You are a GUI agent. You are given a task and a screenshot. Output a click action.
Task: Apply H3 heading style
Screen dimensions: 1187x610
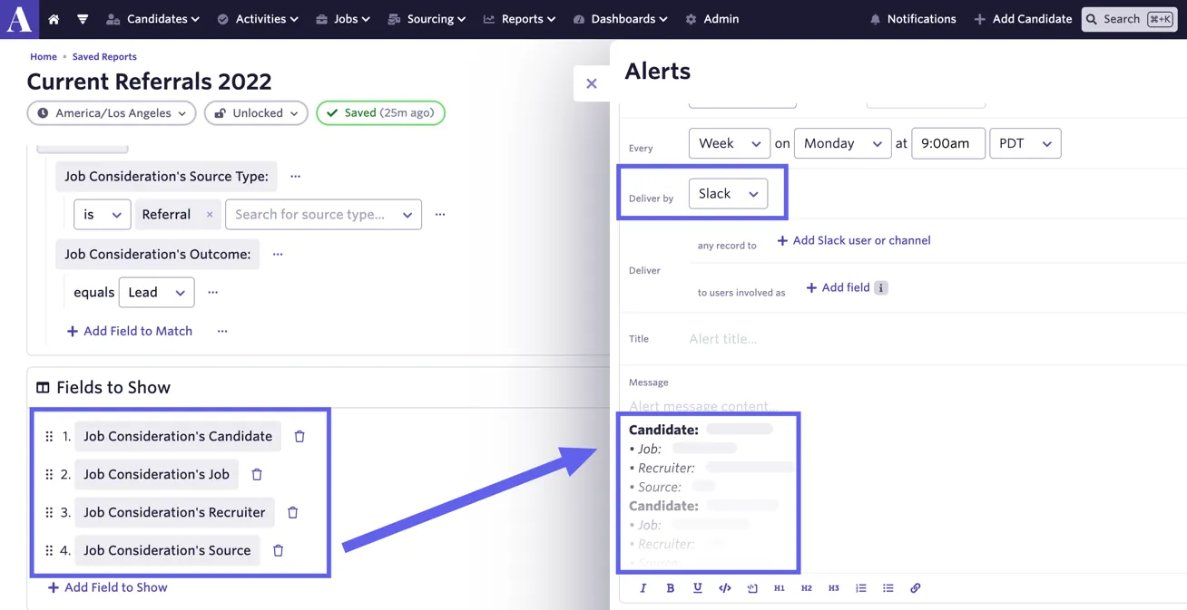834,588
